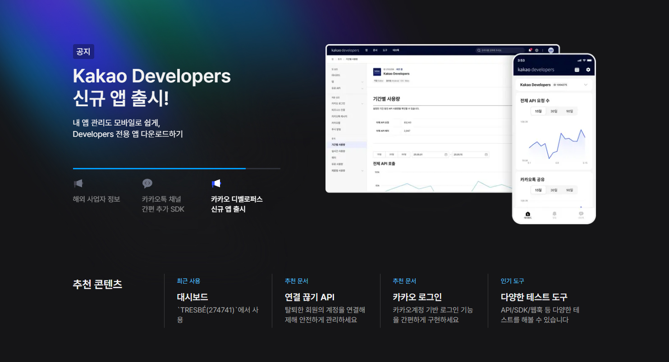The height and width of the screenshot is (362, 669).
Task: Open the 대시보드 recent-use card
Action: coord(218,301)
